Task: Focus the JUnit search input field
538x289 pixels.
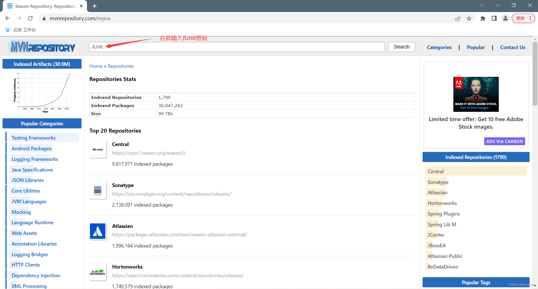Action: pos(237,47)
